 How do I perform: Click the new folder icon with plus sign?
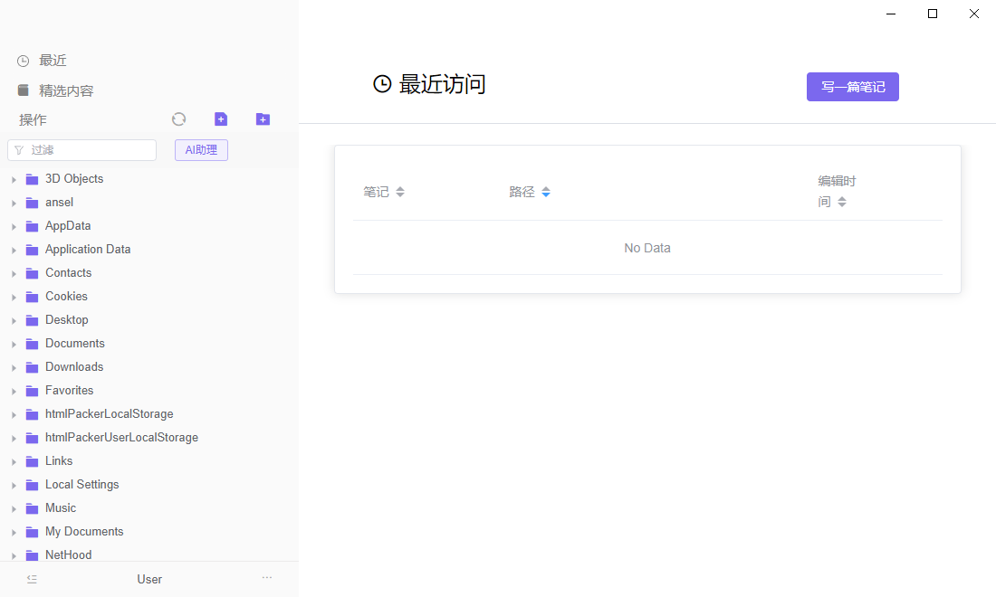tap(263, 118)
